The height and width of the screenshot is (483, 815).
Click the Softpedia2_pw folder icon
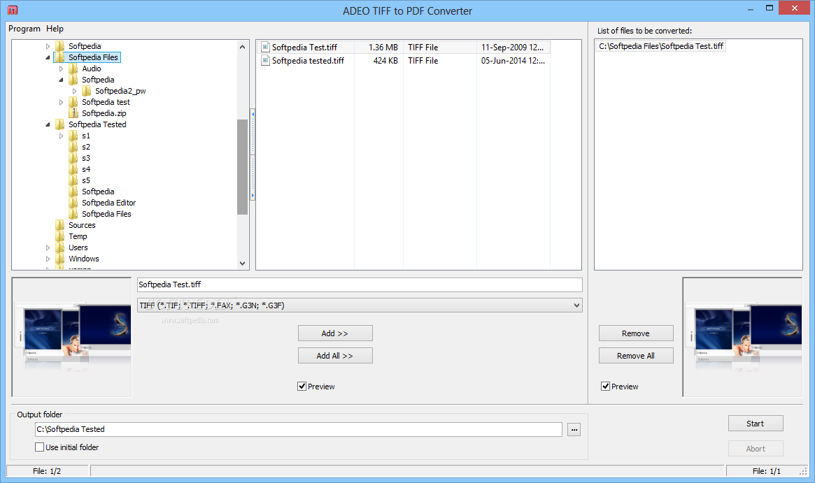(87, 91)
